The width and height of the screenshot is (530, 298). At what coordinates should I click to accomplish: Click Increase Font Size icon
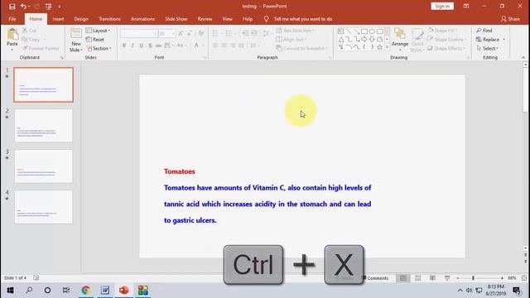click(181, 33)
